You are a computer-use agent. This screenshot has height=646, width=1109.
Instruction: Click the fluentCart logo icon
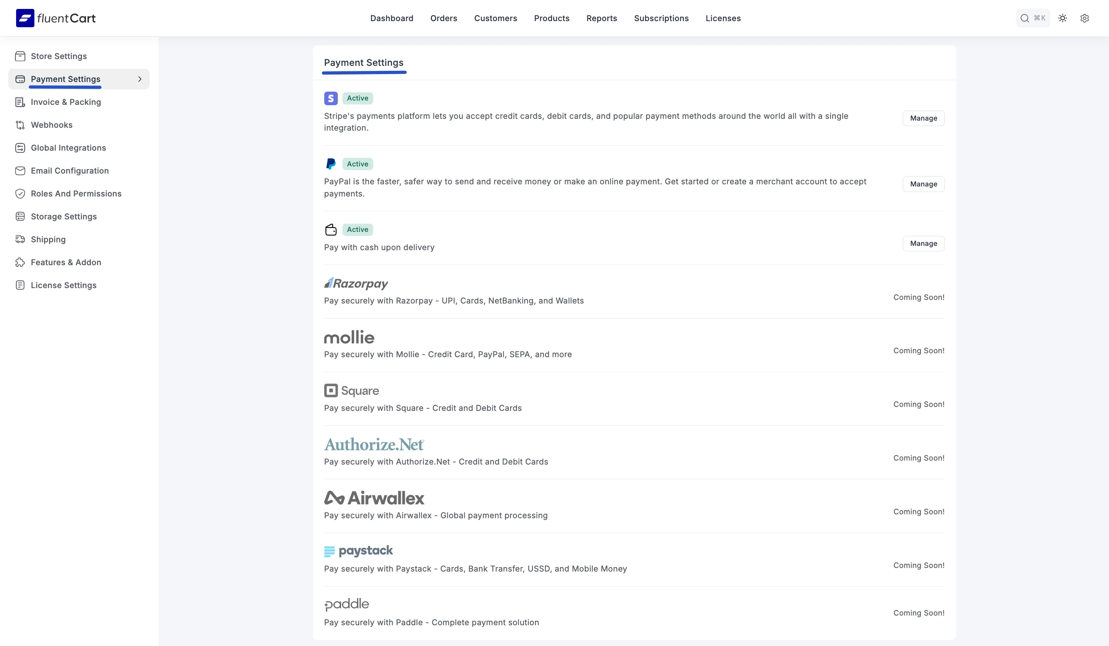pos(25,18)
